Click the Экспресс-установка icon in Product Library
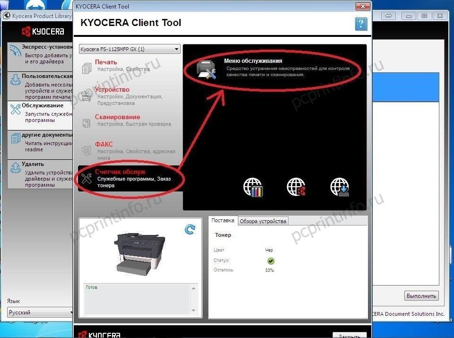The image size is (454, 338). point(15,51)
